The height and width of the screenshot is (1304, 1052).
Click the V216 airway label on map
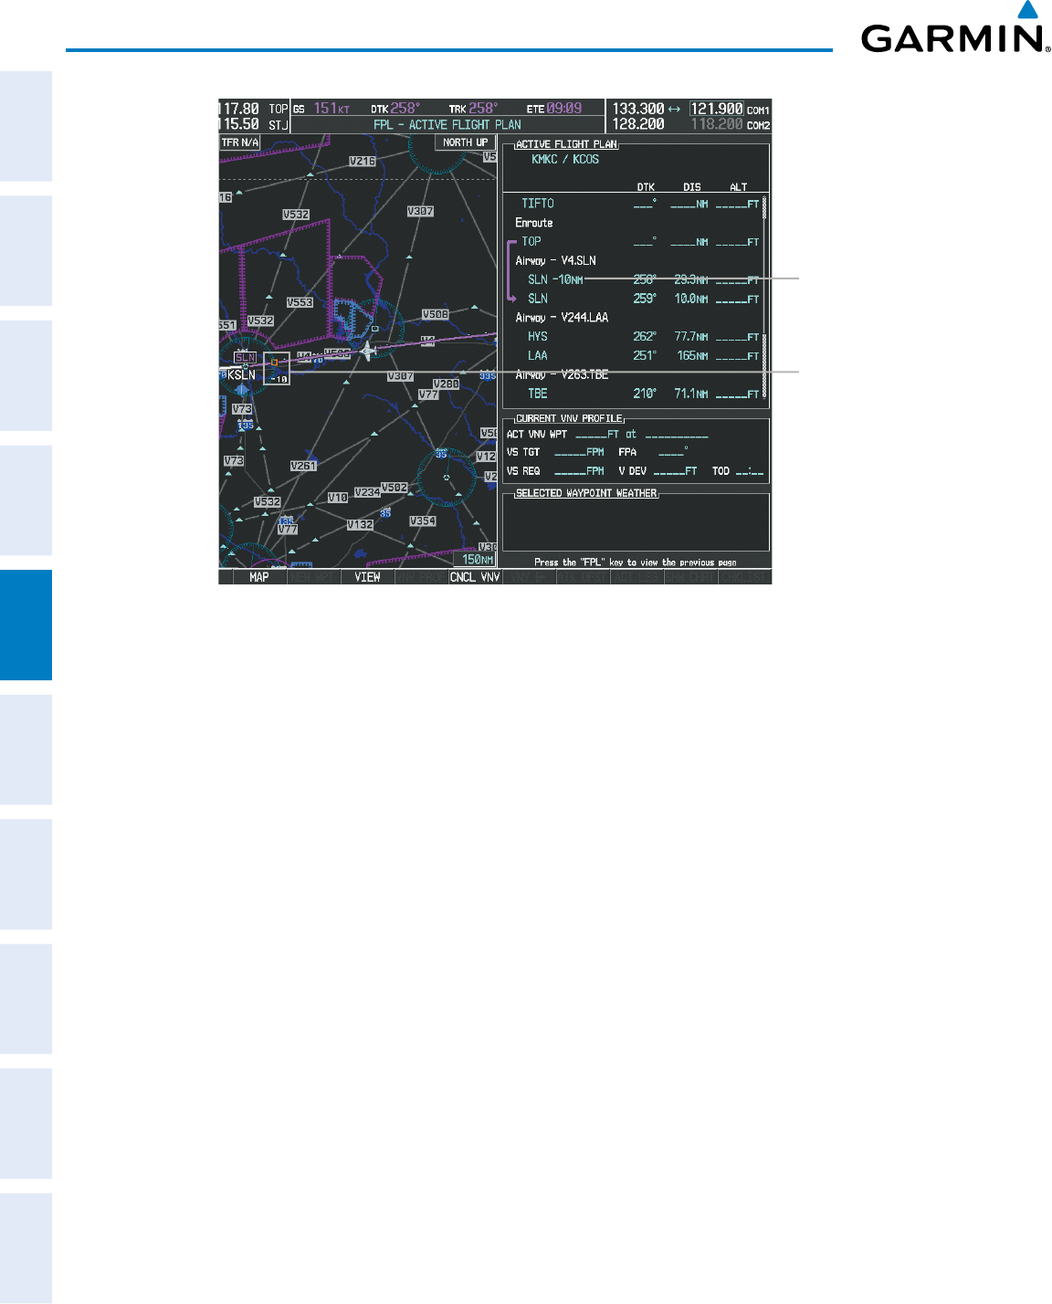click(363, 162)
